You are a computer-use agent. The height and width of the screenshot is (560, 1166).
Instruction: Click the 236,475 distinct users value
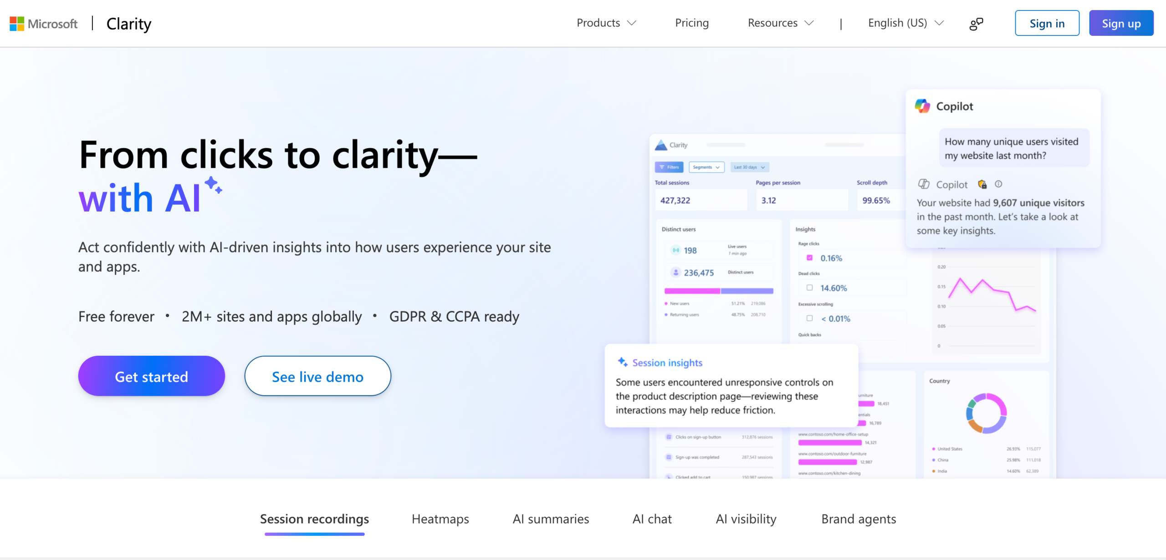click(x=699, y=272)
